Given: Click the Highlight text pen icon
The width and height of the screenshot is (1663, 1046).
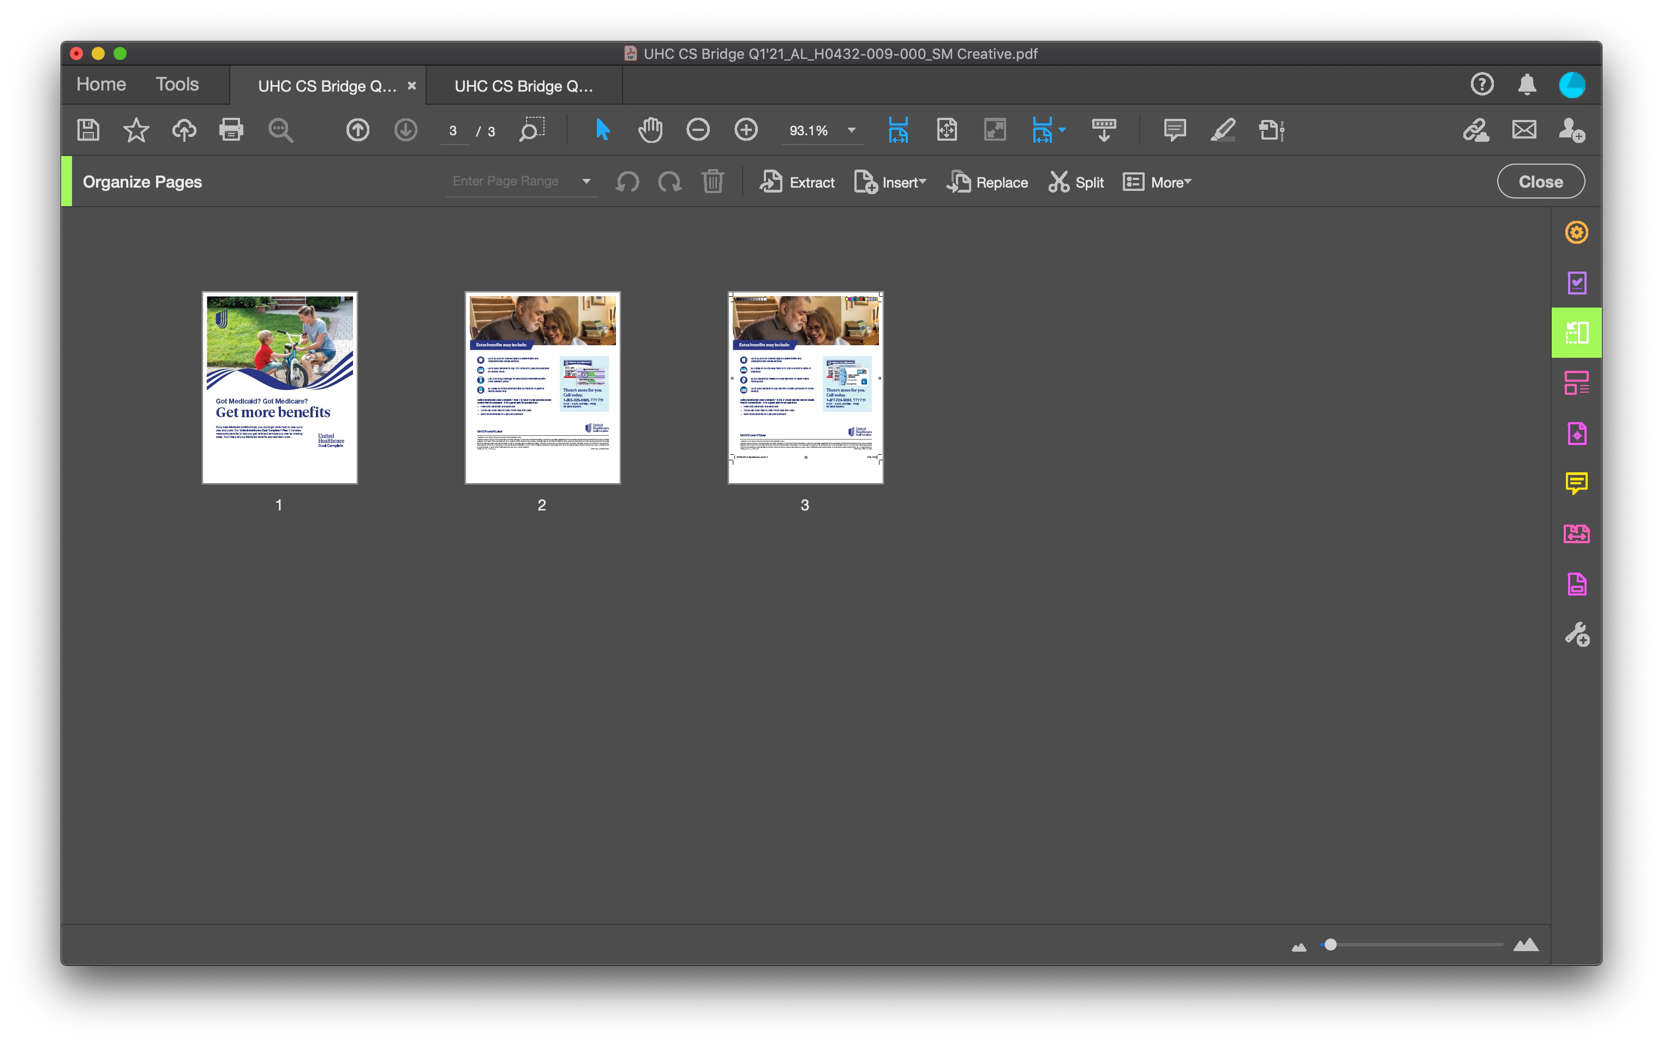Looking at the screenshot, I should [1222, 130].
